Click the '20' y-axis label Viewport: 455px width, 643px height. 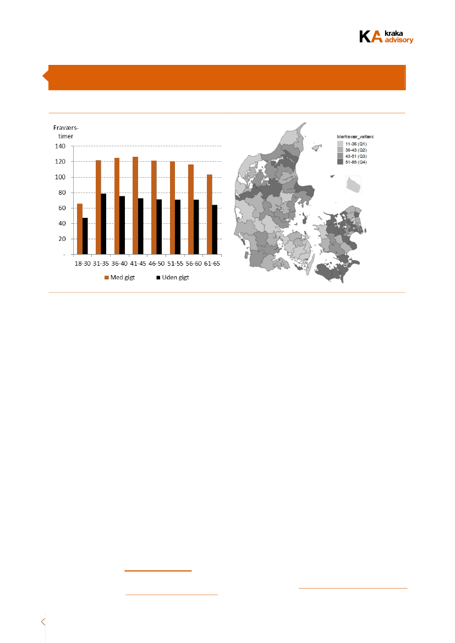pyautogui.click(x=62, y=239)
